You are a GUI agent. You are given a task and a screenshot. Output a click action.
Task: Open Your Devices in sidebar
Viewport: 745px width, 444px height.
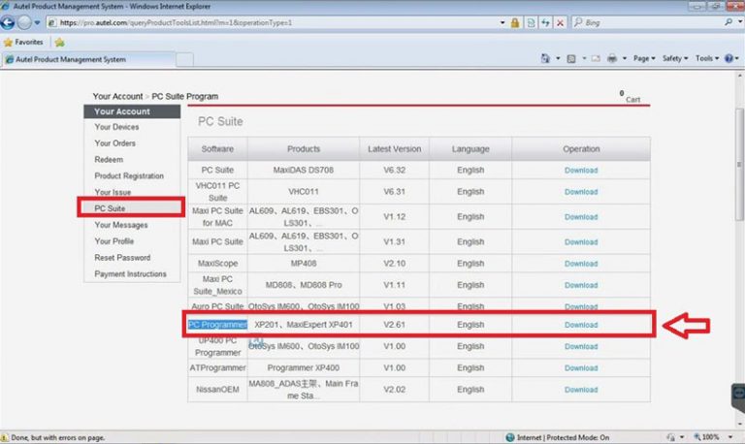pos(116,127)
